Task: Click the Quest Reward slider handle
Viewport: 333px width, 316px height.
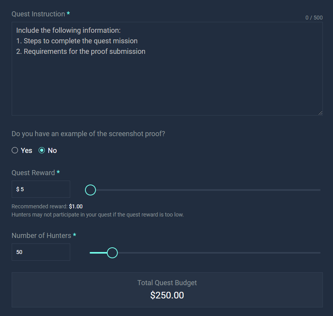Action: pos(90,190)
